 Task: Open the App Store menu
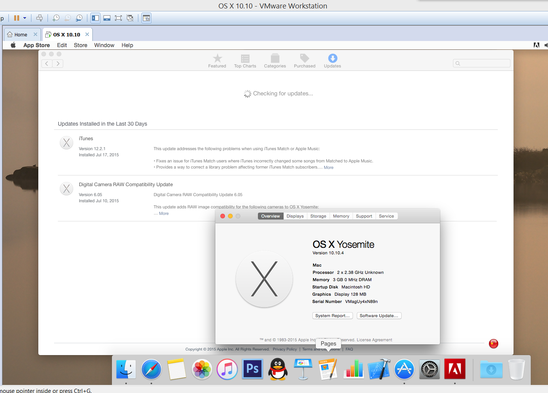tap(36, 45)
